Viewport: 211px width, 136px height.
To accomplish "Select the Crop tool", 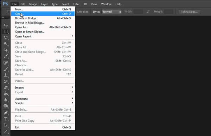I will click(6, 50).
